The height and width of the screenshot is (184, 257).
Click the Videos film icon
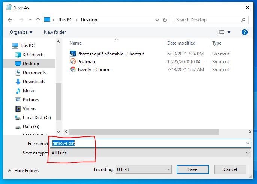(18, 109)
